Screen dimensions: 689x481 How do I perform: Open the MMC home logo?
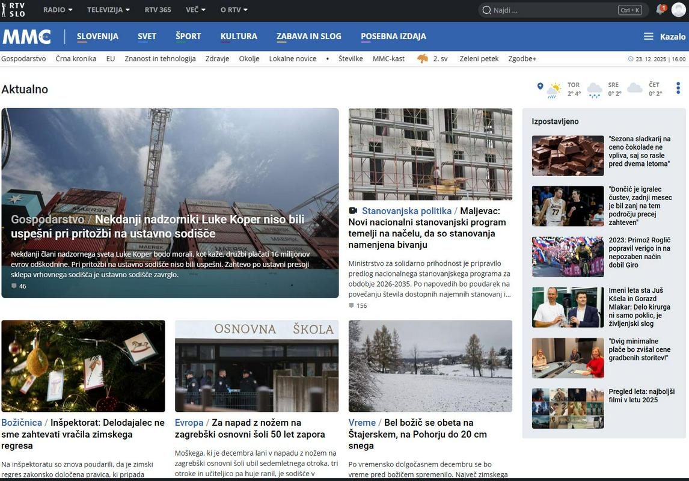click(26, 37)
